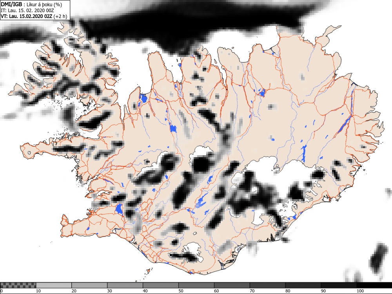Click the legend label '90'
Image resolution: width=392 pixels, height=294 pixels.
[323, 291]
